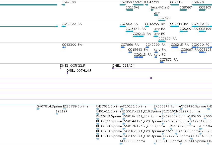The height and width of the screenshot is (145, 212).
Task: Select the CG9213-PA protein feature
Action: pyautogui.click(x=139, y=57)
